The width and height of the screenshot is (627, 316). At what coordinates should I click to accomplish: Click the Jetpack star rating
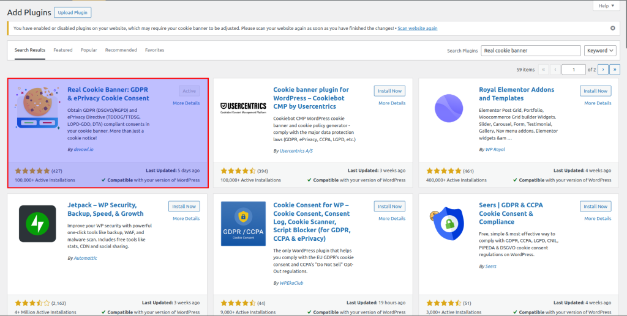point(32,303)
